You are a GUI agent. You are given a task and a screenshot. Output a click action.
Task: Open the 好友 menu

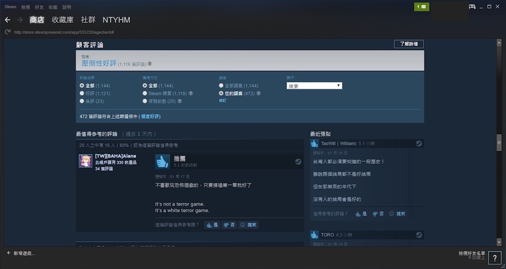(39, 7)
